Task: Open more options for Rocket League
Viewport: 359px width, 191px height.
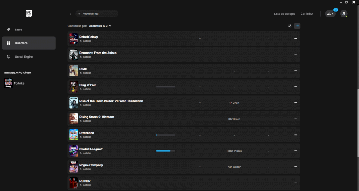Action: click(295, 151)
